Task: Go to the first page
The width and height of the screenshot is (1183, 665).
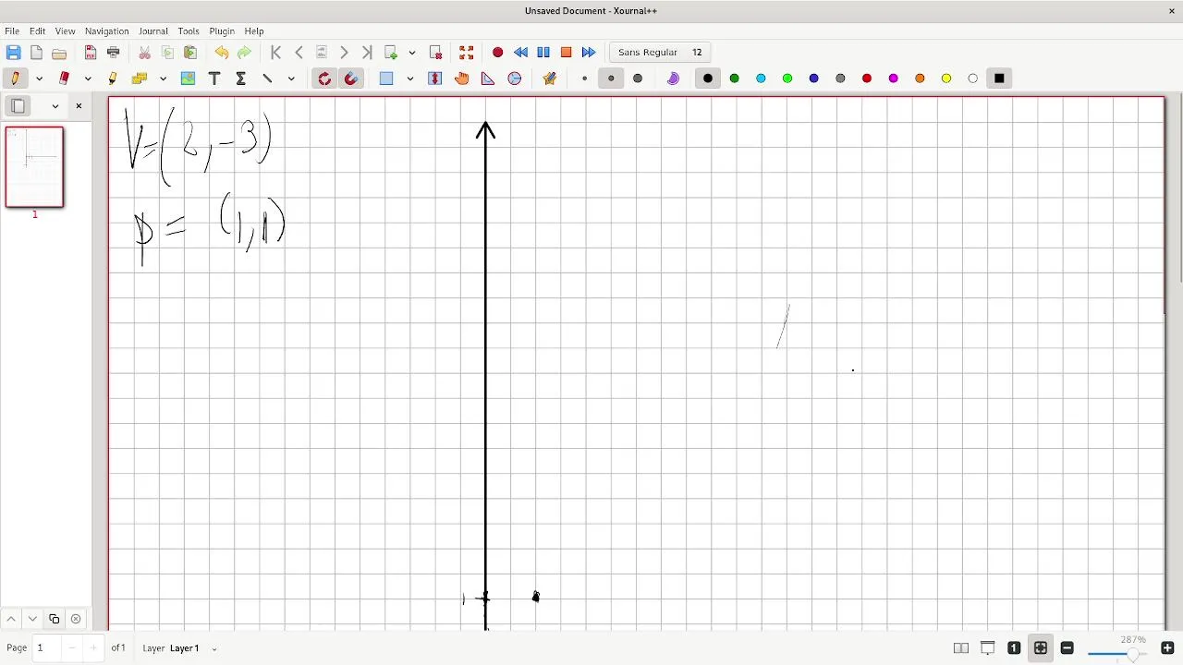Action: click(275, 53)
